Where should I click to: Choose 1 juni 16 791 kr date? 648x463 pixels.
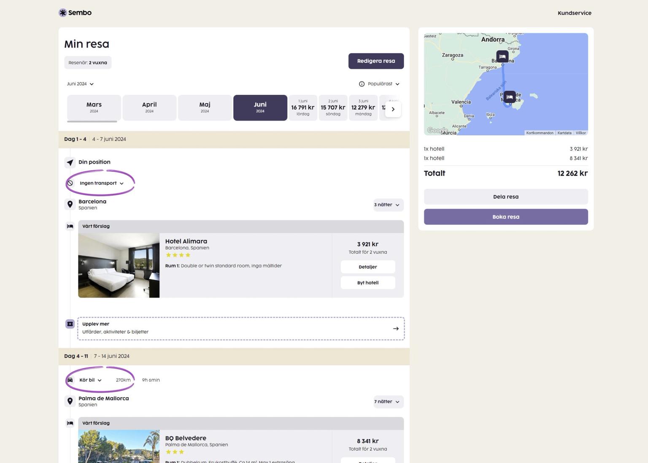[303, 108]
